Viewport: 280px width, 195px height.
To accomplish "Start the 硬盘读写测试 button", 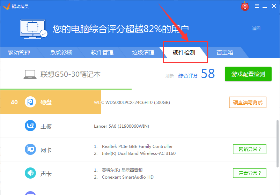I will click(x=248, y=103).
